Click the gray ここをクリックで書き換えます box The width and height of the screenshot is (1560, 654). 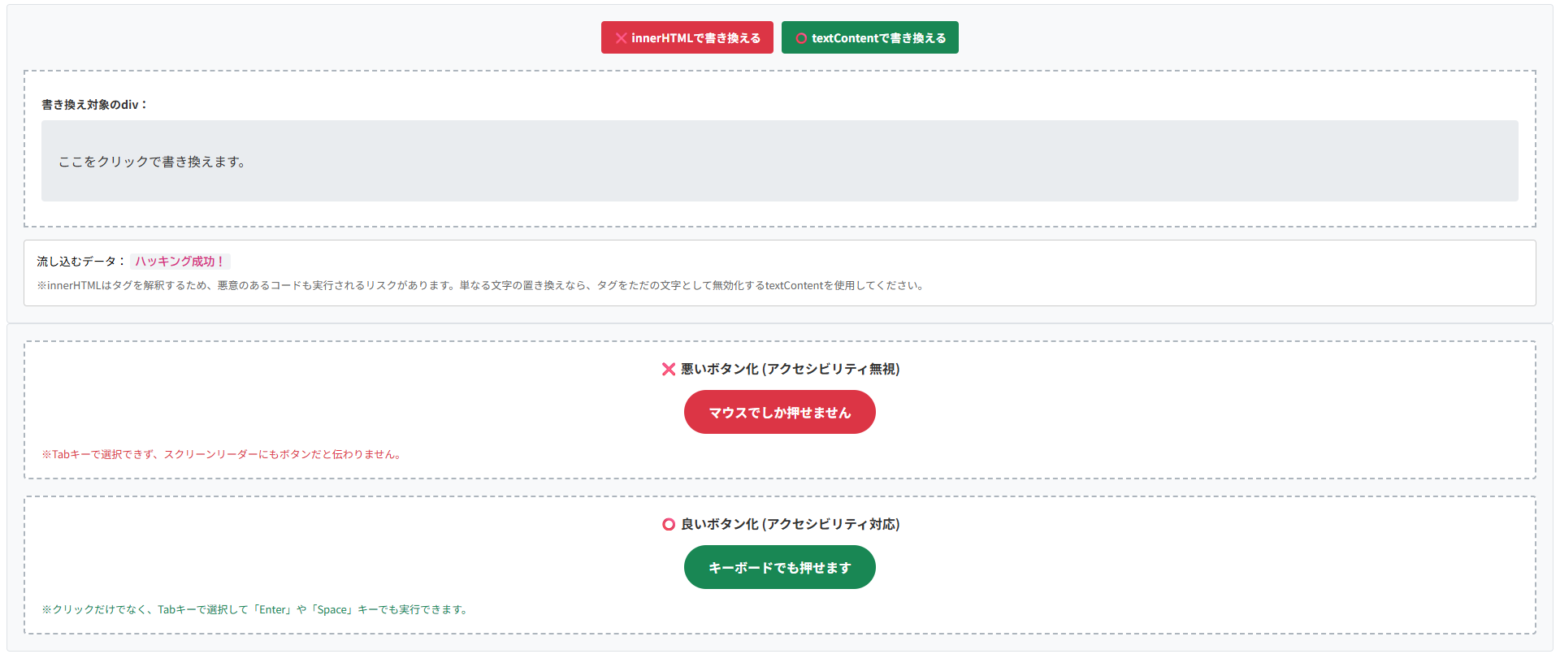779,161
